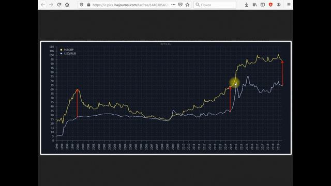Click the search magnifier icon
The width and height of the screenshot is (331, 186).
point(198,5)
